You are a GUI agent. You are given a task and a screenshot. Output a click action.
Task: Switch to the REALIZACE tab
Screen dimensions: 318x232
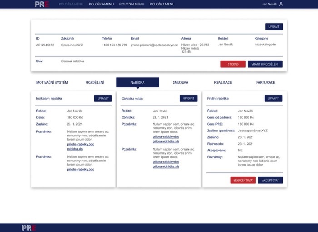[223, 82]
